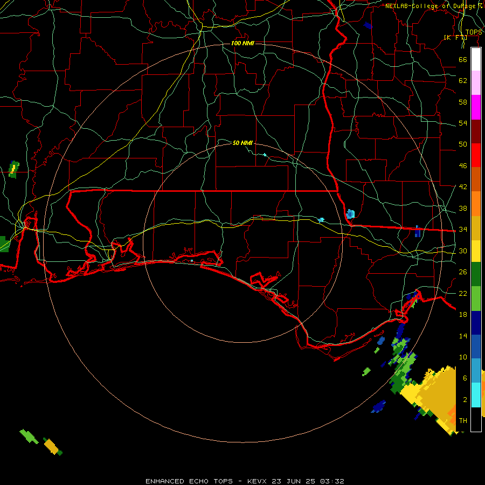This screenshot has height=485, width=485.
Task: Click the bright red legend swatch
Action: pos(476,155)
